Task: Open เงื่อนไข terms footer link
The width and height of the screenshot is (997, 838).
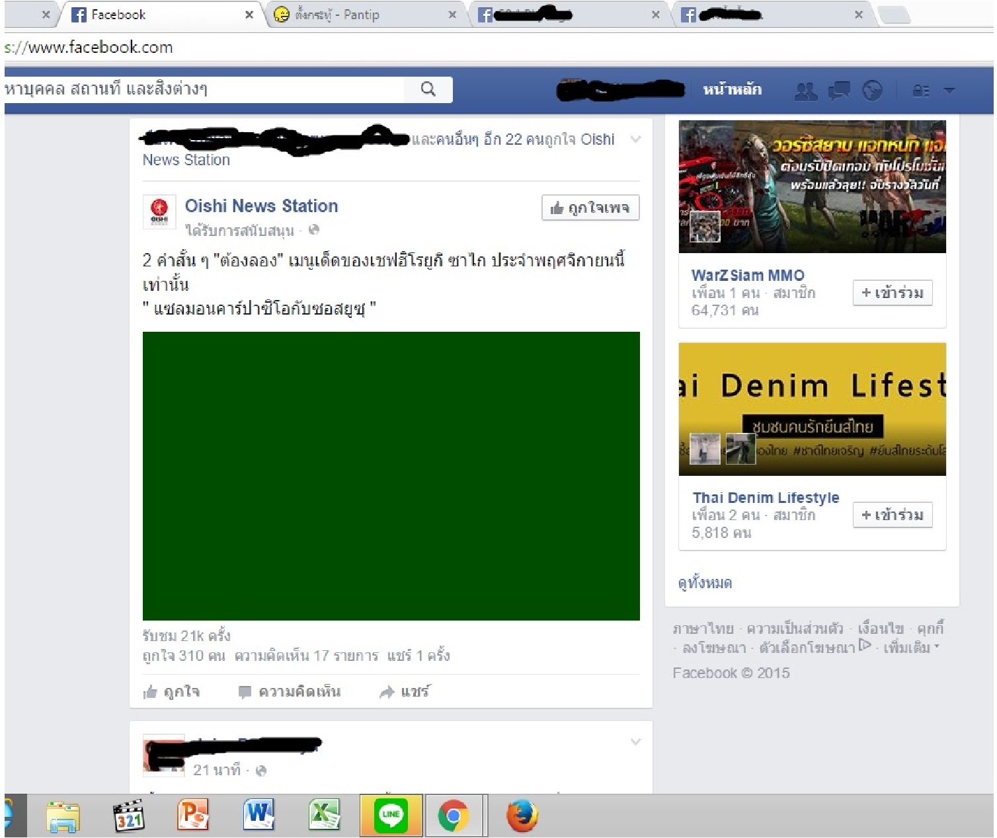Action: coord(880,628)
